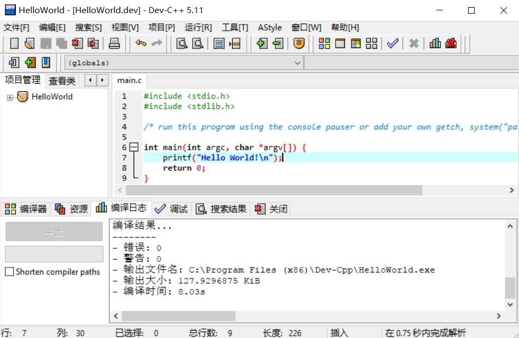
Task: Open the AStyle menu
Action: 270,27
